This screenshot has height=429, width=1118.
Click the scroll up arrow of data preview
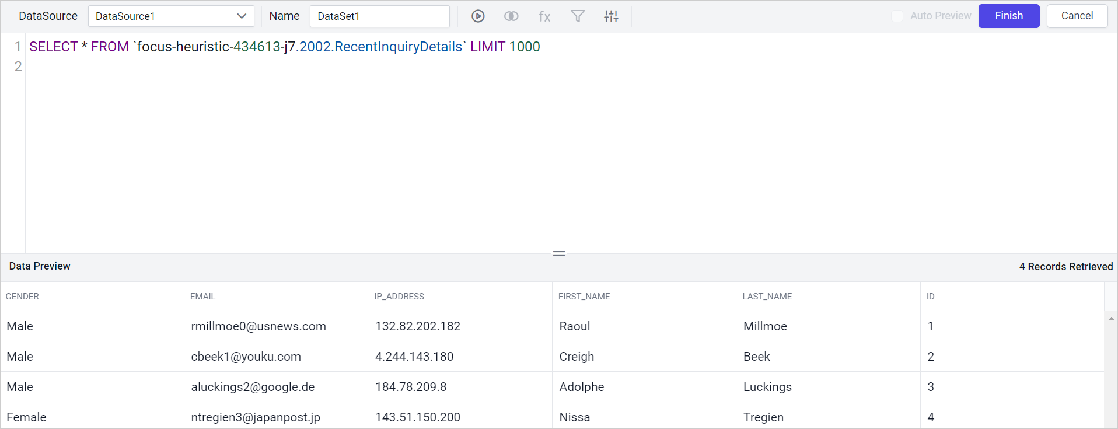click(1111, 319)
